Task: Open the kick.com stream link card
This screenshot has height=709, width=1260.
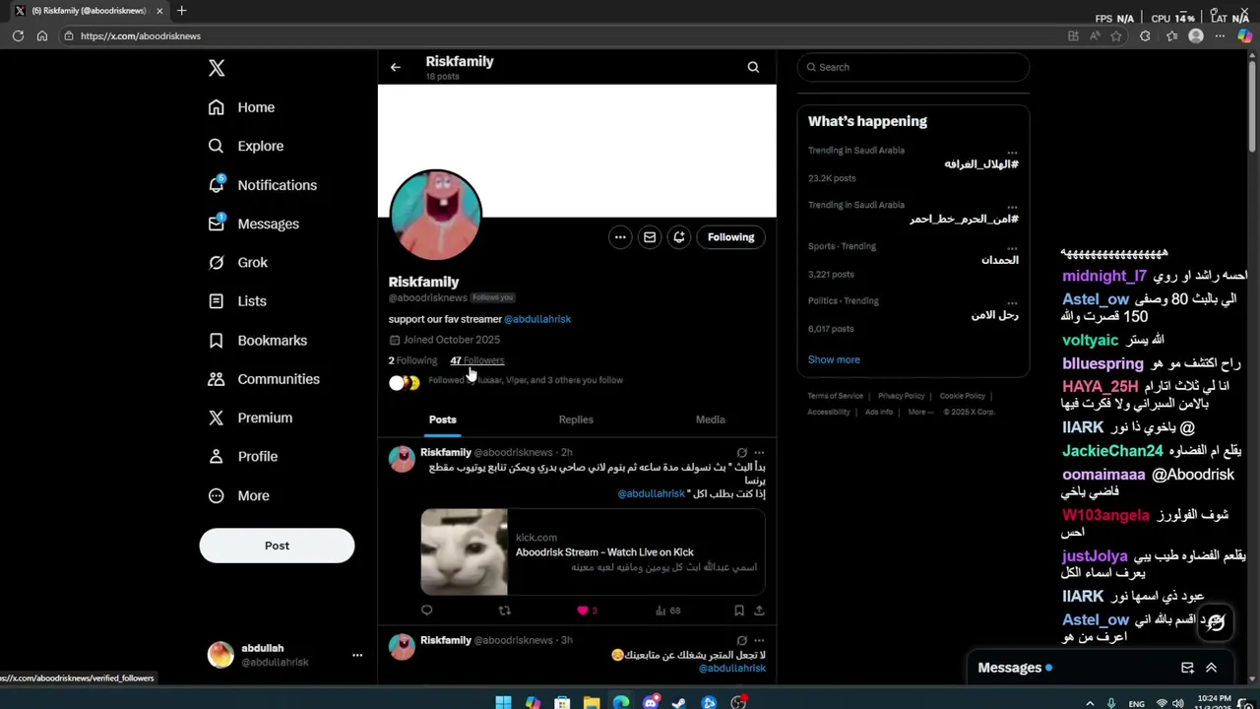Action: (x=593, y=552)
